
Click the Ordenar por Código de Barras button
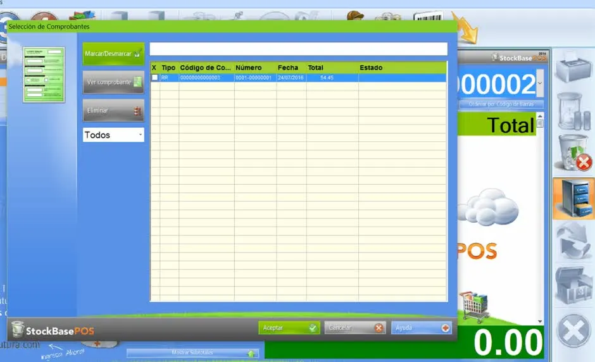[x=501, y=104]
